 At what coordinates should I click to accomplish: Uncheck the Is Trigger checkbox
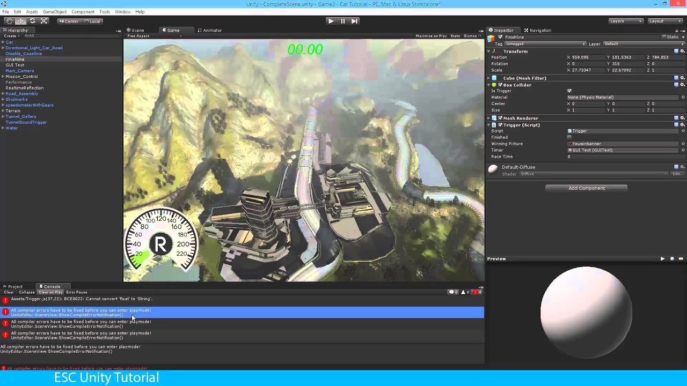(569, 91)
